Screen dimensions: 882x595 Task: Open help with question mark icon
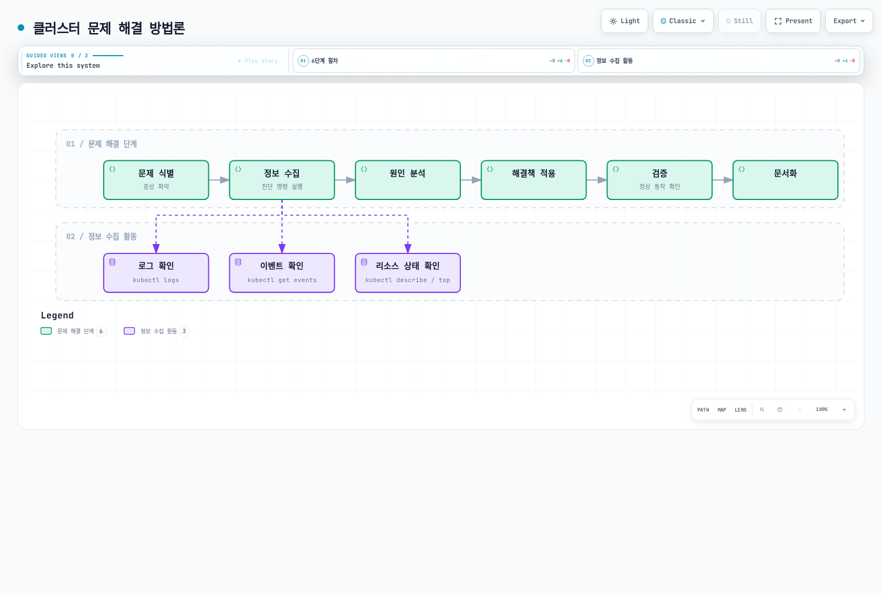click(x=779, y=410)
